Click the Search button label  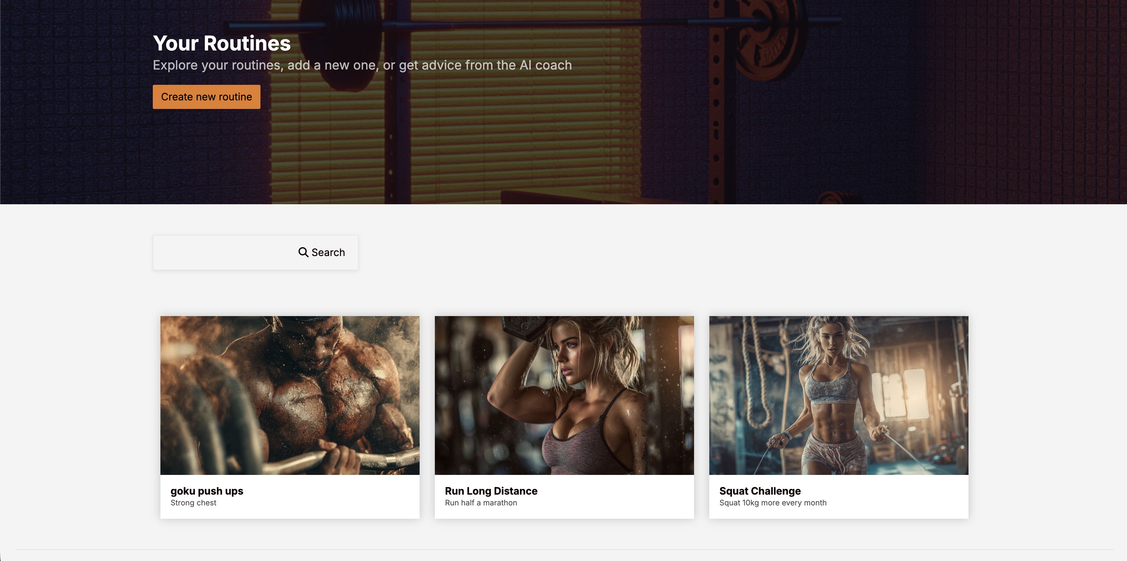pyautogui.click(x=328, y=253)
